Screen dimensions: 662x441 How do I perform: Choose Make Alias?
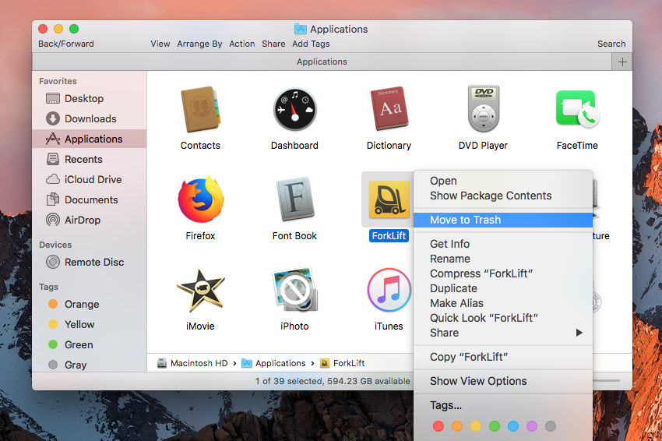point(503,303)
